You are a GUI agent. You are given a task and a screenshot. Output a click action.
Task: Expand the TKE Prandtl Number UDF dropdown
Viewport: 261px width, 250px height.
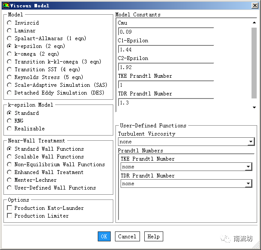tap(248, 167)
